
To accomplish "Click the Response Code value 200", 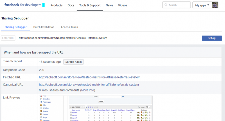I will [x=41, y=70].
